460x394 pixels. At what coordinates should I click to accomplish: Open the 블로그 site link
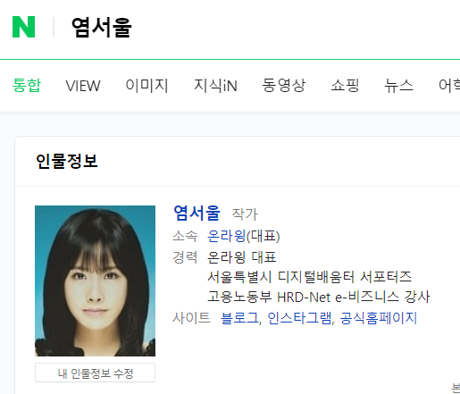(x=239, y=318)
